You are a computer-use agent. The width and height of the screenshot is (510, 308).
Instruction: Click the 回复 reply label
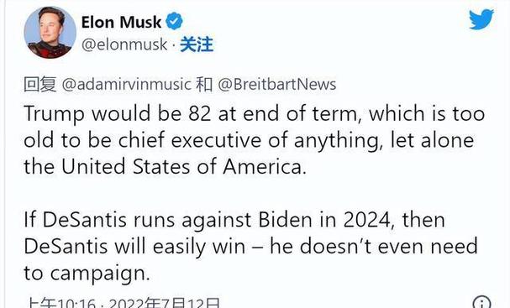[40, 84]
